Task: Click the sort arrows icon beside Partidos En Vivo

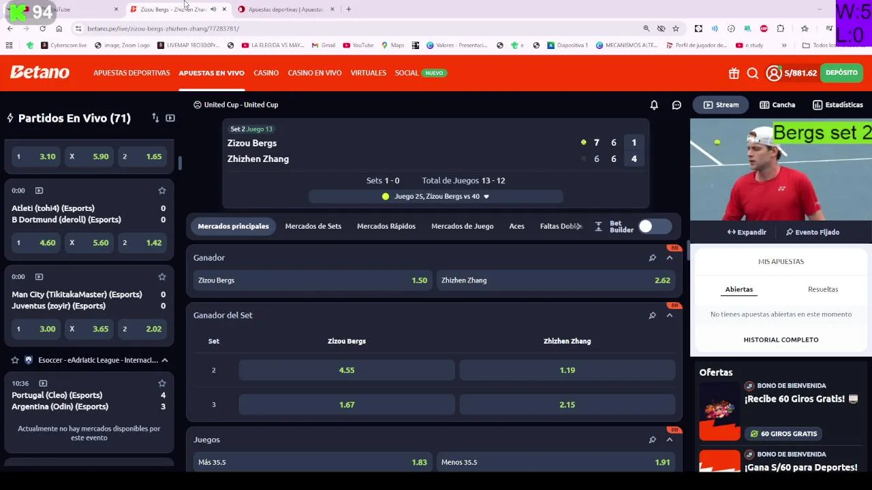Action: pyautogui.click(x=155, y=118)
